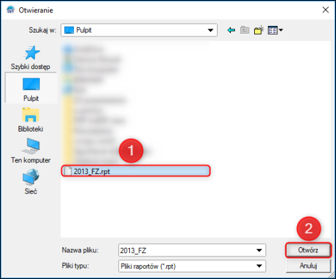The width and height of the screenshot is (336, 279).
Task: Click the up one level folder icon
Action: (x=245, y=30)
